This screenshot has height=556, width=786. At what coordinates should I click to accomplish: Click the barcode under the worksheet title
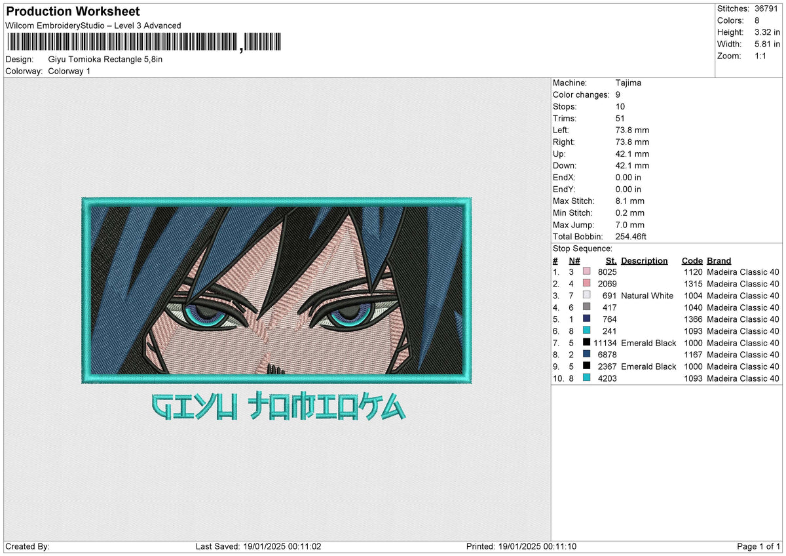(x=143, y=43)
